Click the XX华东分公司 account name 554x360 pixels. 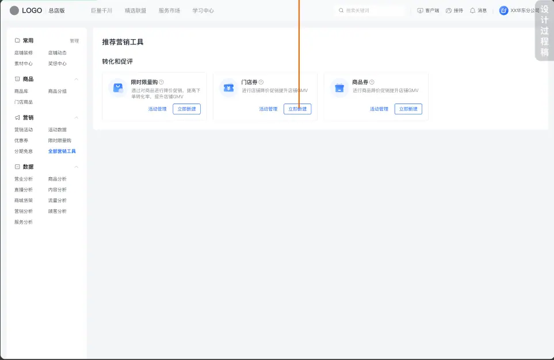pyautogui.click(x=525, y=10)
